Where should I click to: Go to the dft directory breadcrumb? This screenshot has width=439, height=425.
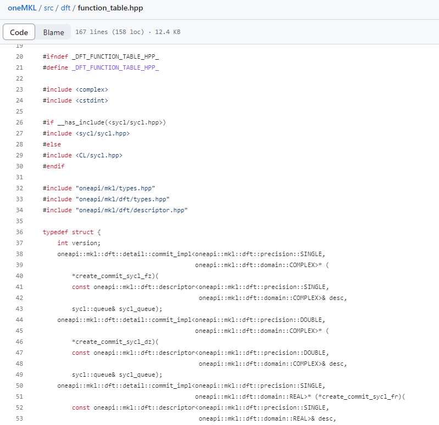[65, 8]
